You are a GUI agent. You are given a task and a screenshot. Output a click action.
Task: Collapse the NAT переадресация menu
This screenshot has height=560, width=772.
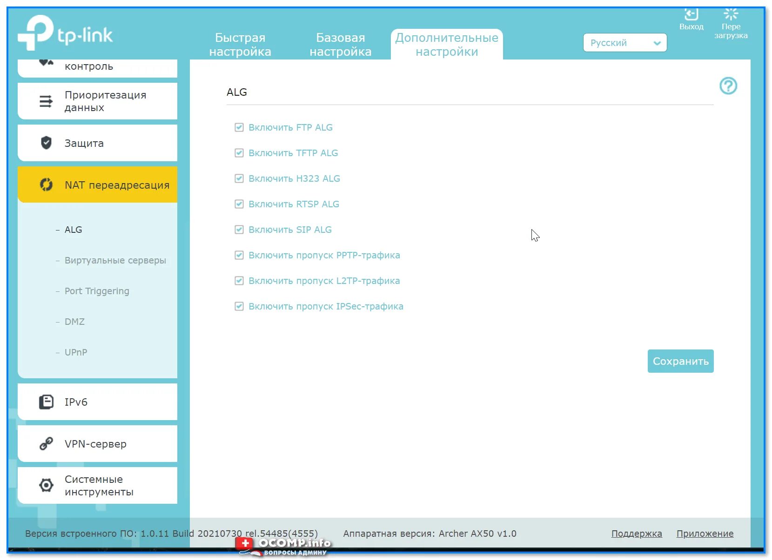pos(97,184)
